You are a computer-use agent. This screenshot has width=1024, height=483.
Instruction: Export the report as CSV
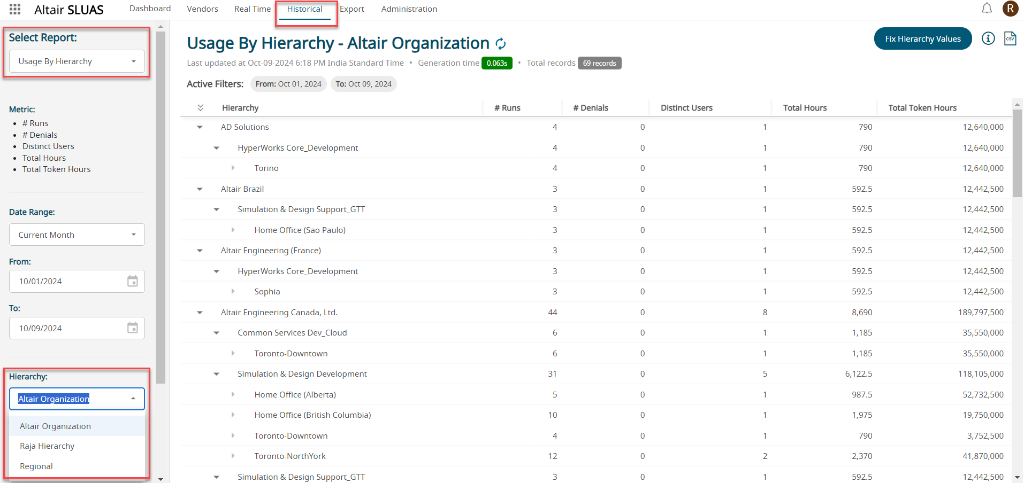point(1010,38)
